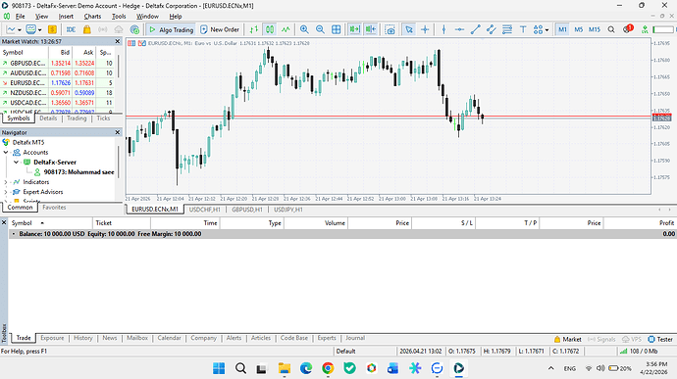
Task: Click the search magnifier in toolbar
Action: (611, 29)
